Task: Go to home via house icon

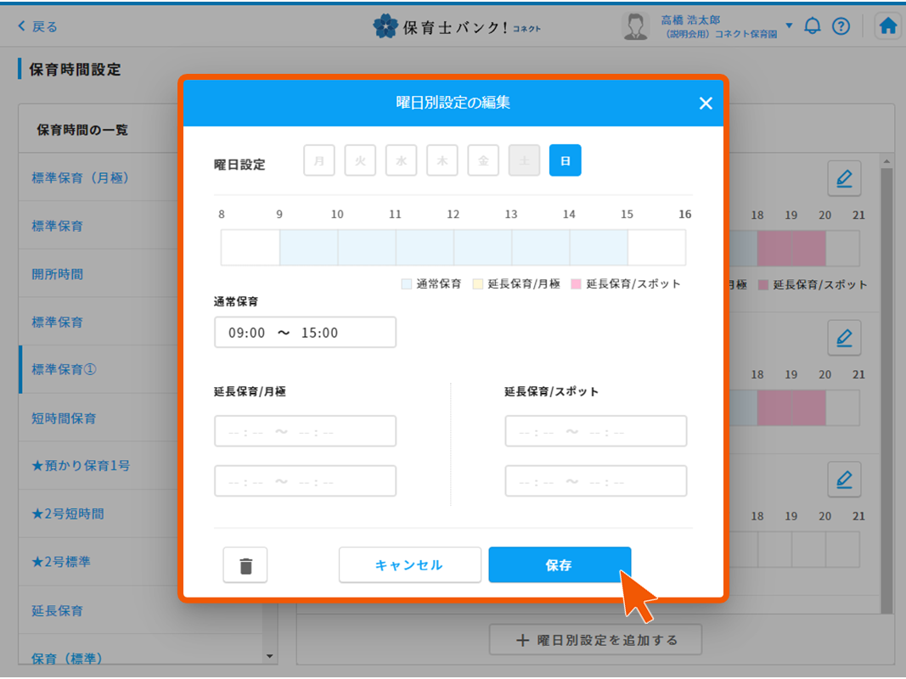Action: click(x=888, y=26)
